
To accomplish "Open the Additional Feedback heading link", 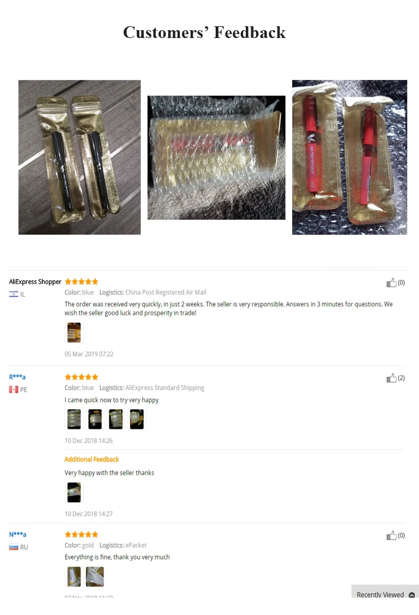I will pyautogui.click(x=92, y=459).
